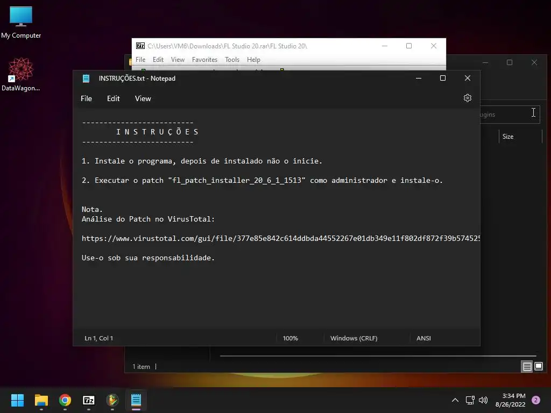Open the File menu in Notepad

[86, 99]
